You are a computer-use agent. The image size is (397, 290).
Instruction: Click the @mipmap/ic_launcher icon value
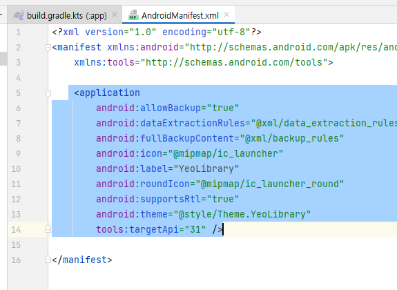pos(226,154)
